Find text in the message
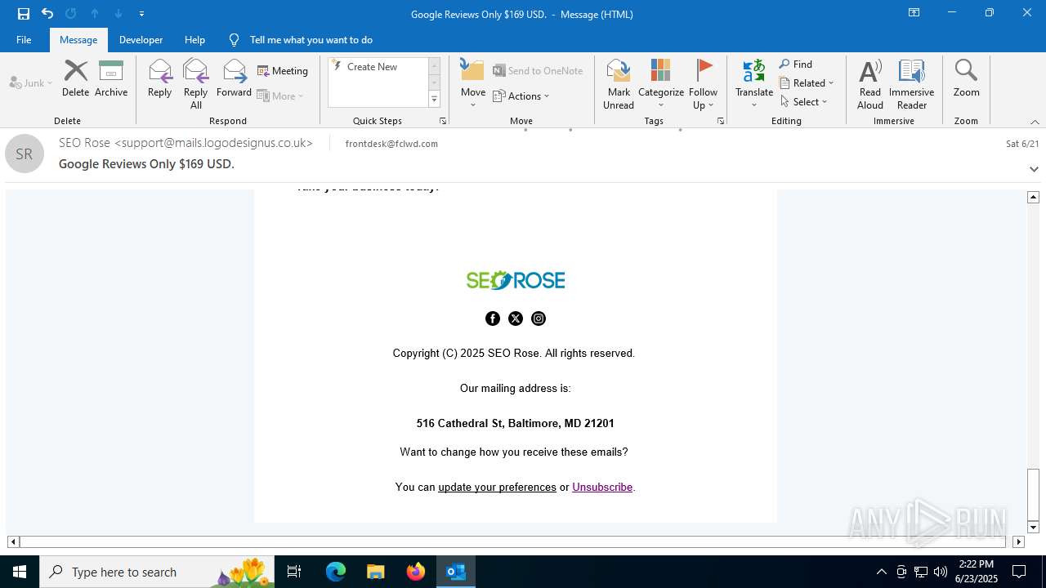The height and width of the screenshot is (588, 1046). (796, 65)
